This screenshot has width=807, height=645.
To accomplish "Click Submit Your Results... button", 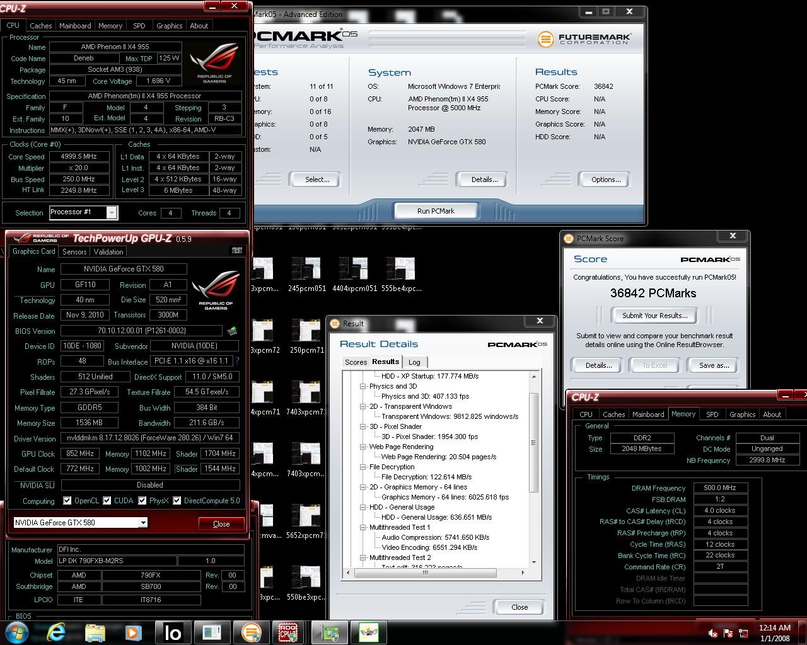I will [x=654, y=316].
